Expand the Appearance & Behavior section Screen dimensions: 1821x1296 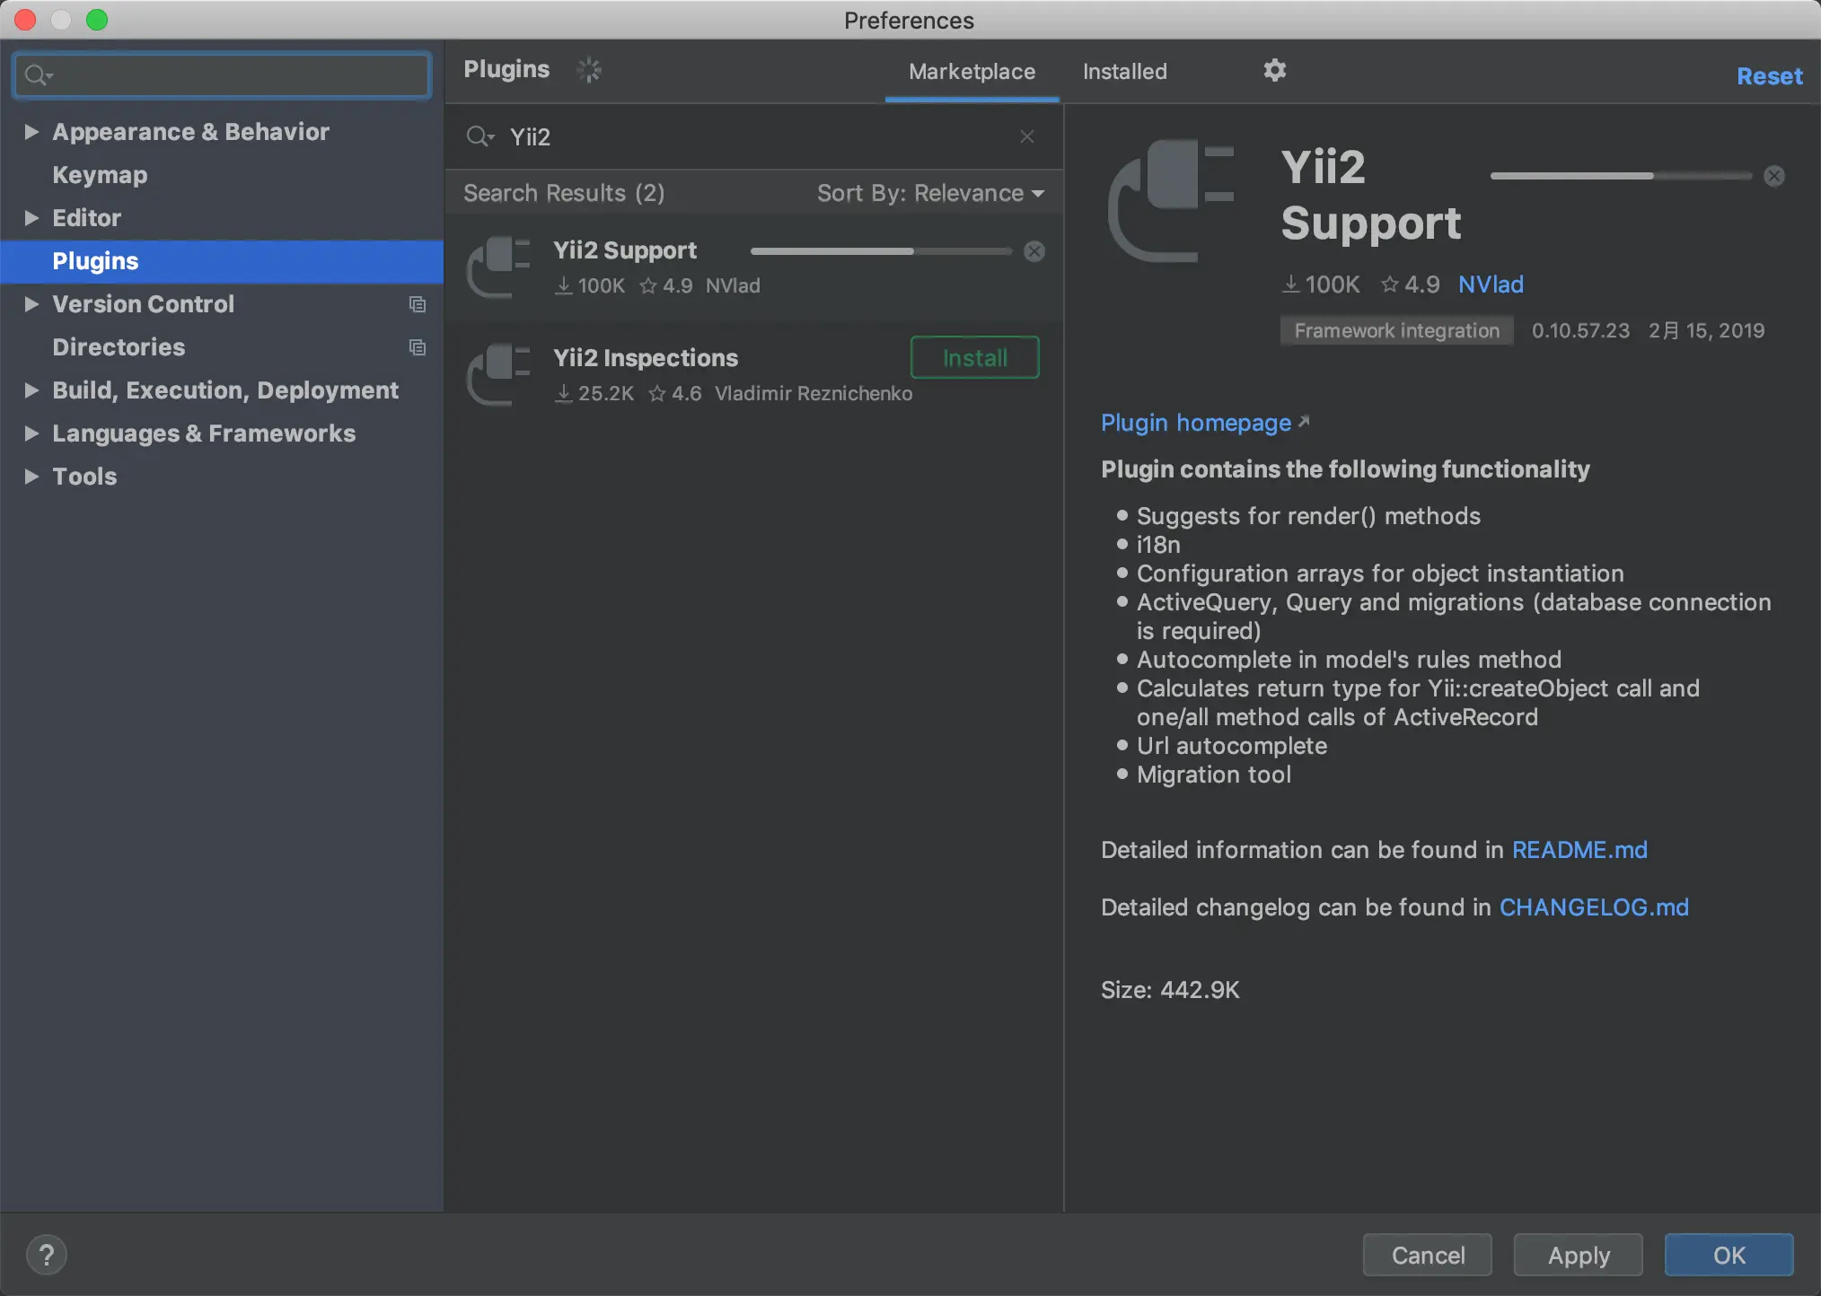(31, 132)
